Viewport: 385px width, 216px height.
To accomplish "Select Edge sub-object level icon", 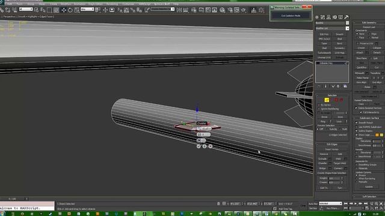I will coord(327,100).
